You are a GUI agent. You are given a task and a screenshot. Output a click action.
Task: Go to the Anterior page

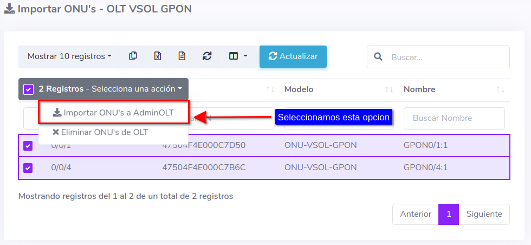tap(416, 214)
